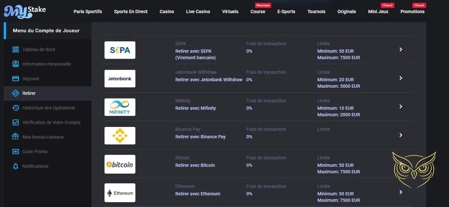Expand the SEPA withdrawal row arrow
449x207 pixels.
pos(401,49)
